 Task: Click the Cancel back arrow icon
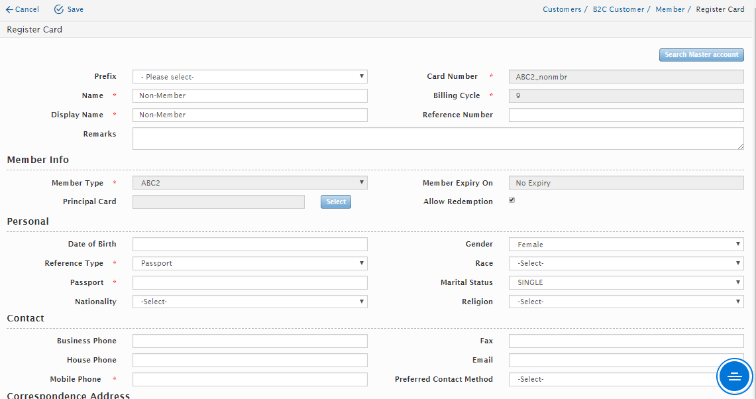pos(9,9)
